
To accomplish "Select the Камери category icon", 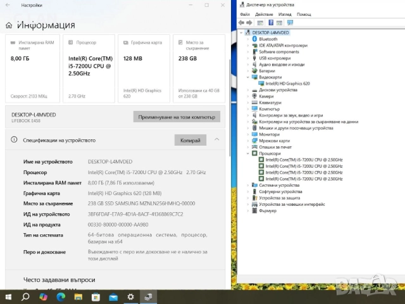I will [x=254, y=96].
